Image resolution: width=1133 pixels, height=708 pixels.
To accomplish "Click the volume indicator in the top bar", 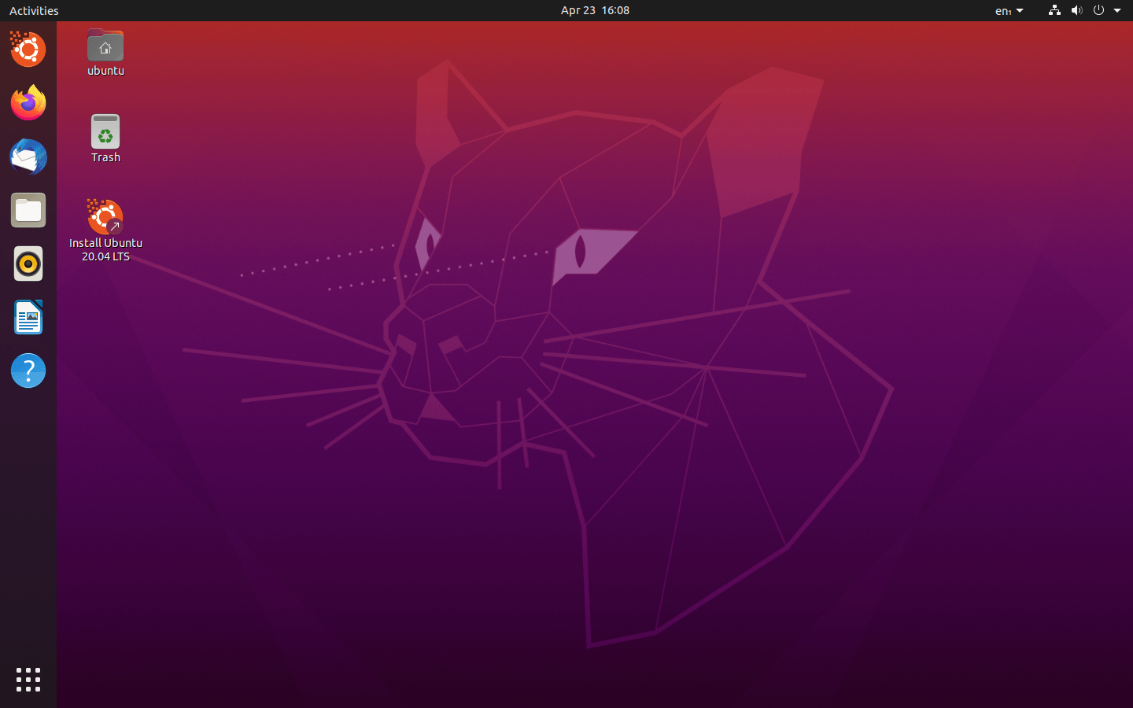I will point(1077,10).
